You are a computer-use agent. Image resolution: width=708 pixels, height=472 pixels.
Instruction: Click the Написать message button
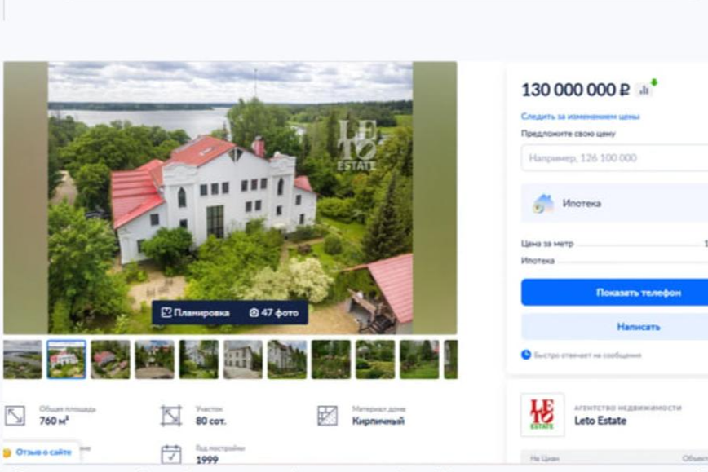(x=614, y=327)
